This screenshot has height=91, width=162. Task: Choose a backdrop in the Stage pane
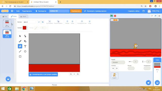[157, 83]
